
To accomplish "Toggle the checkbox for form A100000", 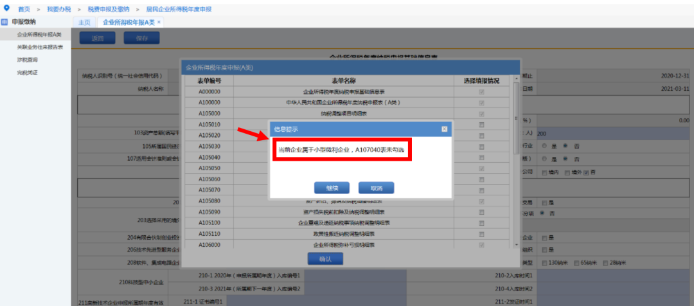I will point(481,103).
